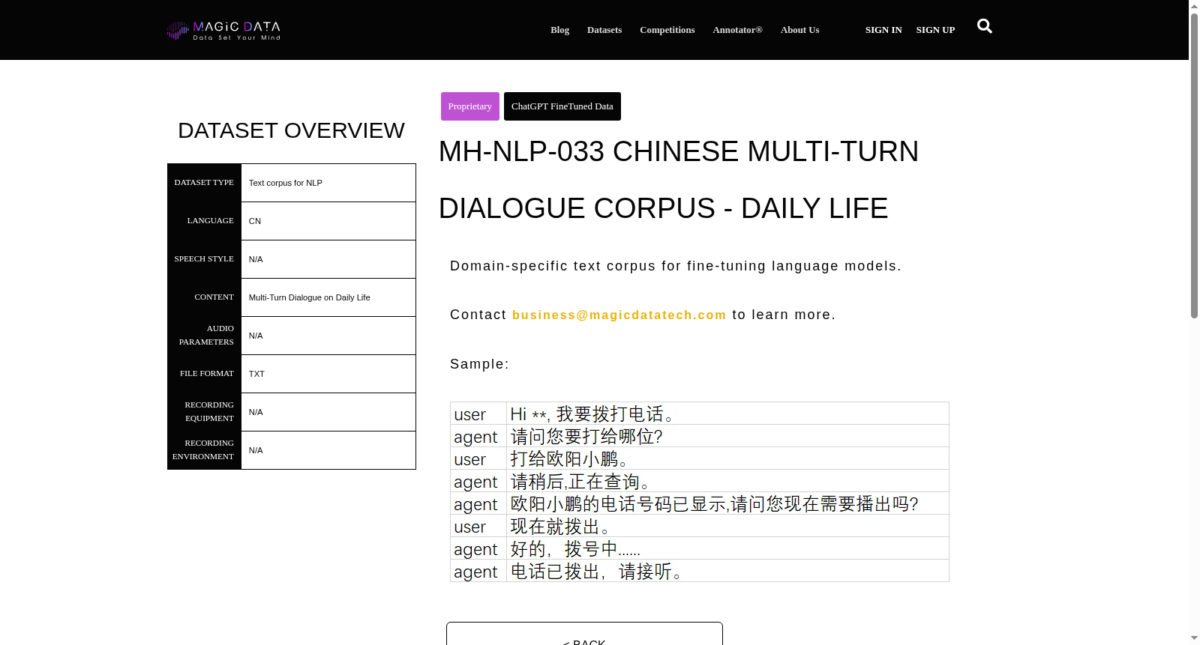Click the RECORDING EQUIPMENT label cell
The width and height of the screenshot is (1200, 645).
pyautogui.click(x=204, y=412)
